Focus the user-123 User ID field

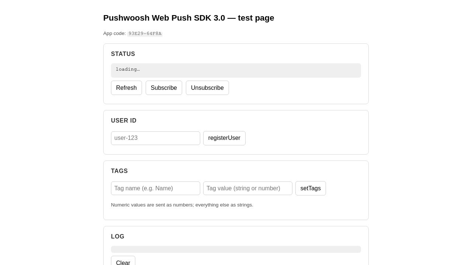[x=156, y=138]
